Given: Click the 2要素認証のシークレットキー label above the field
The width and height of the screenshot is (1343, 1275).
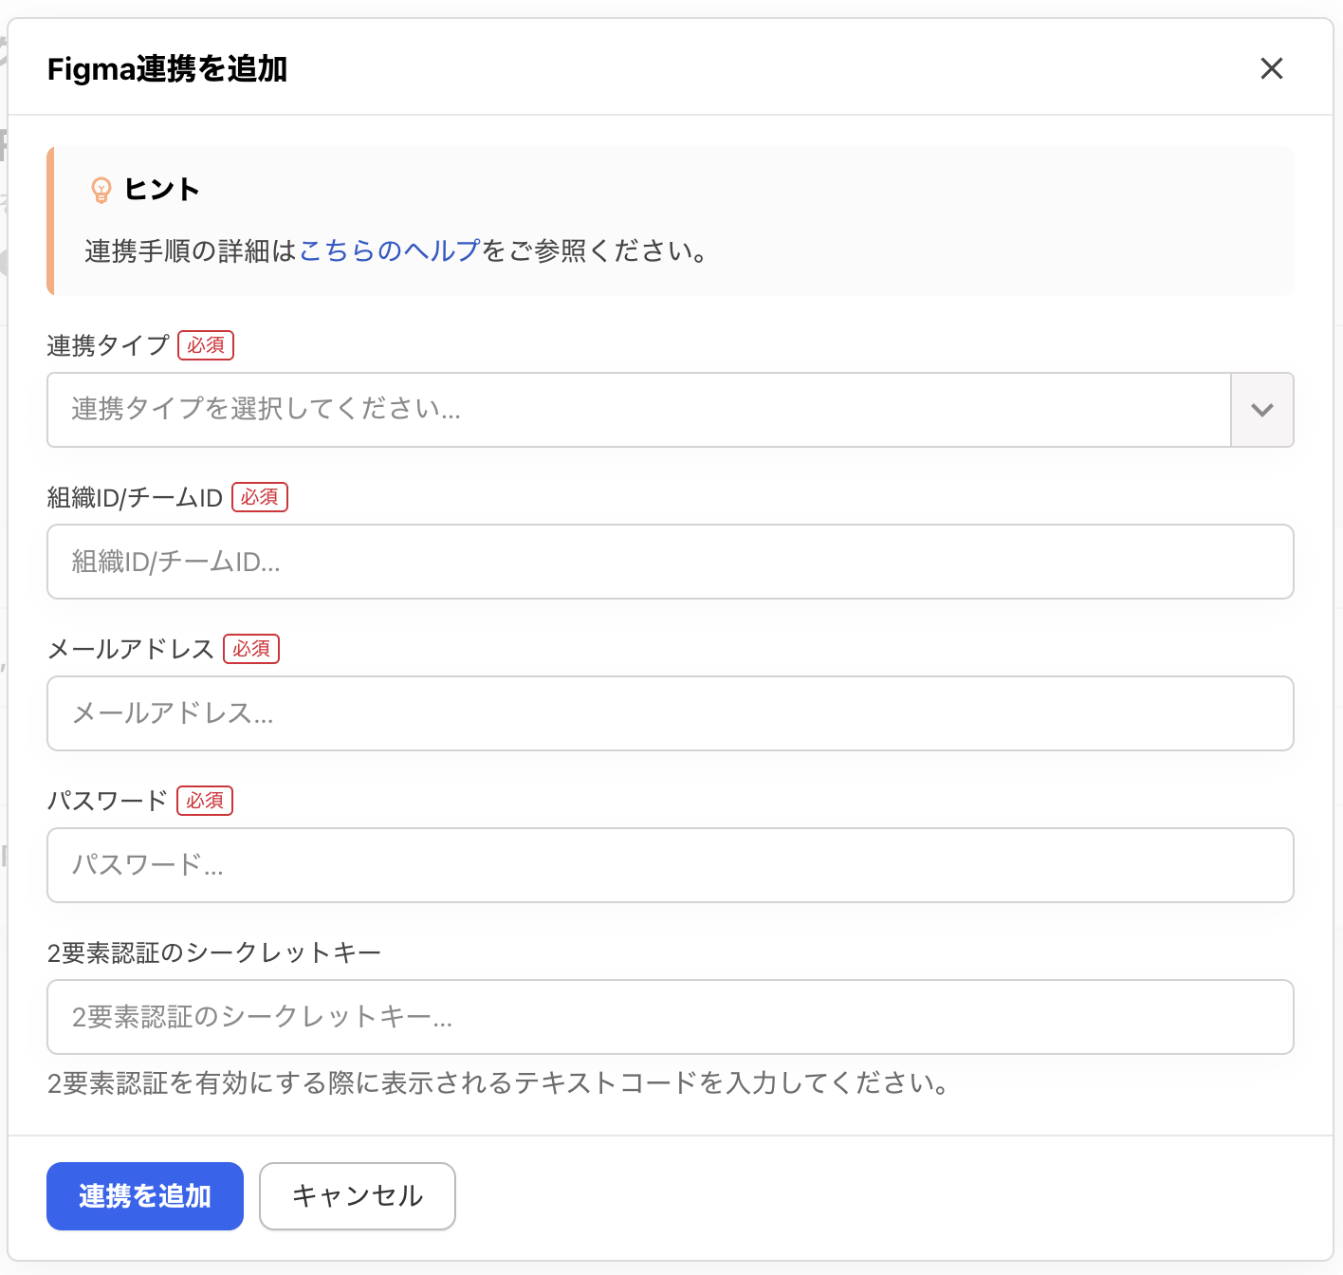Looking at the screenshot, I should coord(214,952).
